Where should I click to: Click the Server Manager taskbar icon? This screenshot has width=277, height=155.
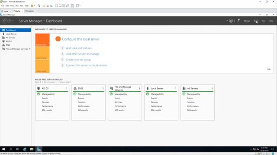(x=39, y=149)
